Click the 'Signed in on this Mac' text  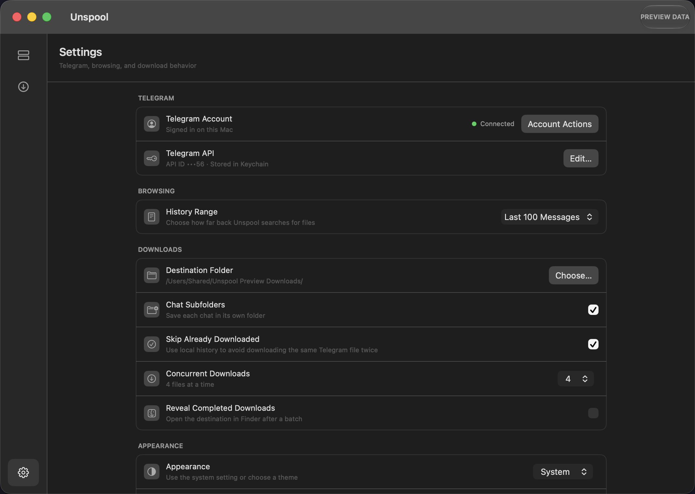199,130
